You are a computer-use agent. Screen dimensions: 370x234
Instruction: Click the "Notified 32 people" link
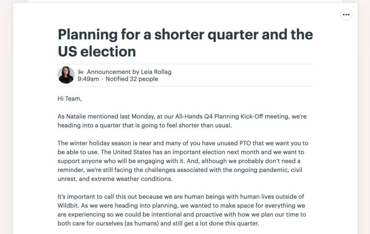(x=132, y=79)
